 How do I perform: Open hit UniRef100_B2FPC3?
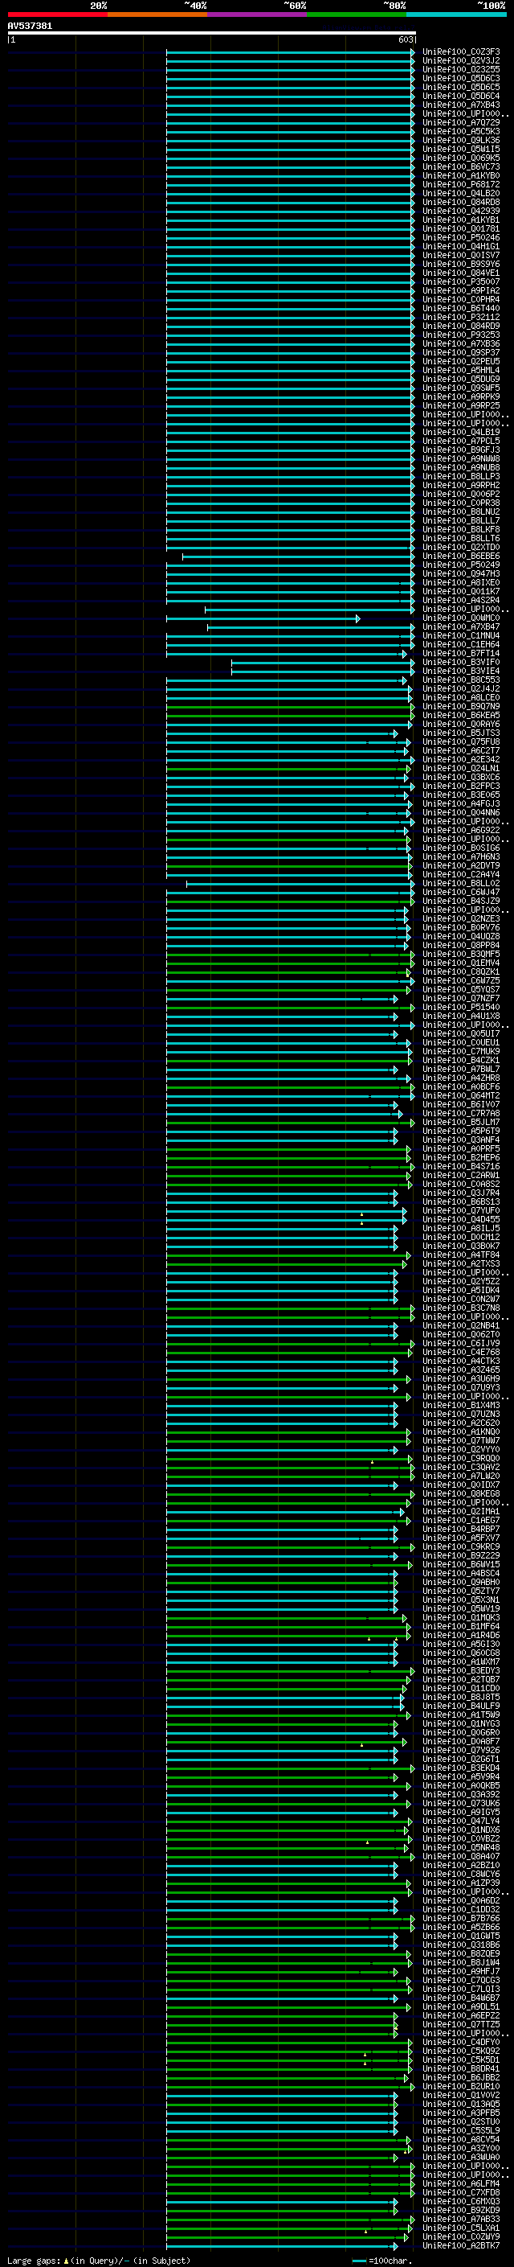click(461, 786)
